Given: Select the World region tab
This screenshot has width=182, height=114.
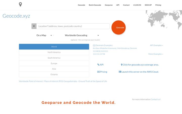Looking at the screenshot, I should [54, 47].
